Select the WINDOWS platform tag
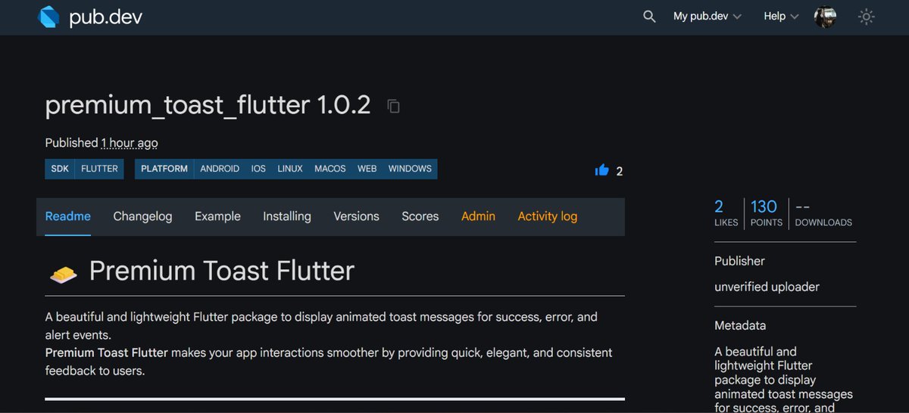The image size is (909, 413). tap(410, 169)
